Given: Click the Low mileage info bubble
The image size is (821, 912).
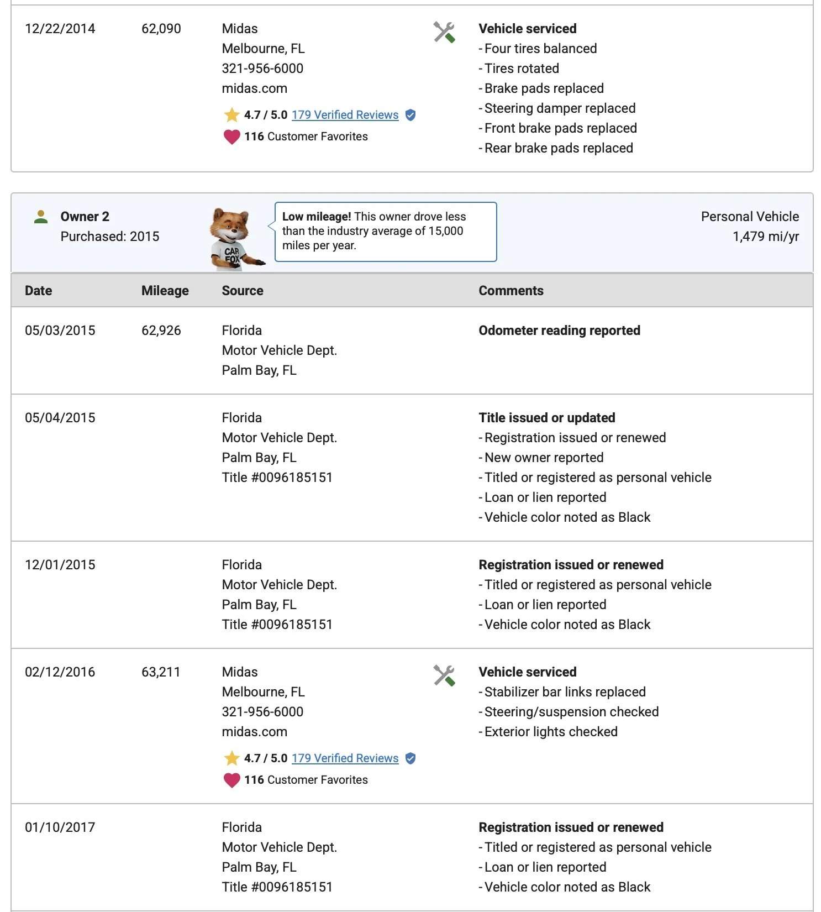Looking at the screenshot, I should click(385, 232).
